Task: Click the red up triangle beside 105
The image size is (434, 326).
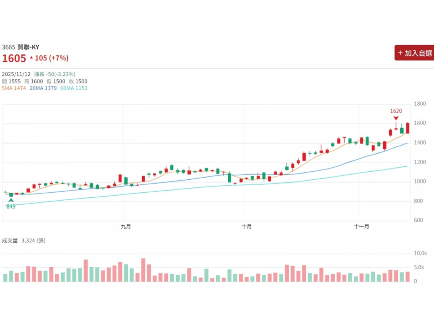Action: pyautogui.click(x=31, y=58)
